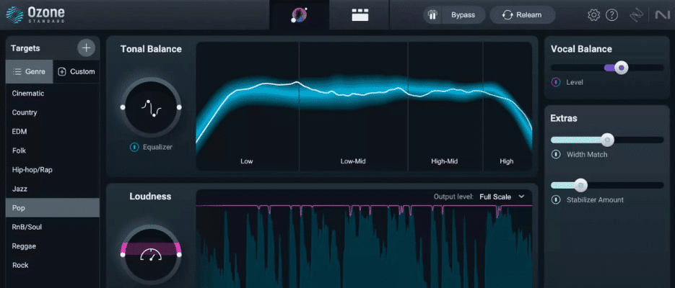The height and width of the screenshot is (288, 675).
Task: Click the Width Match slider handle
Action: click(607, 140)
